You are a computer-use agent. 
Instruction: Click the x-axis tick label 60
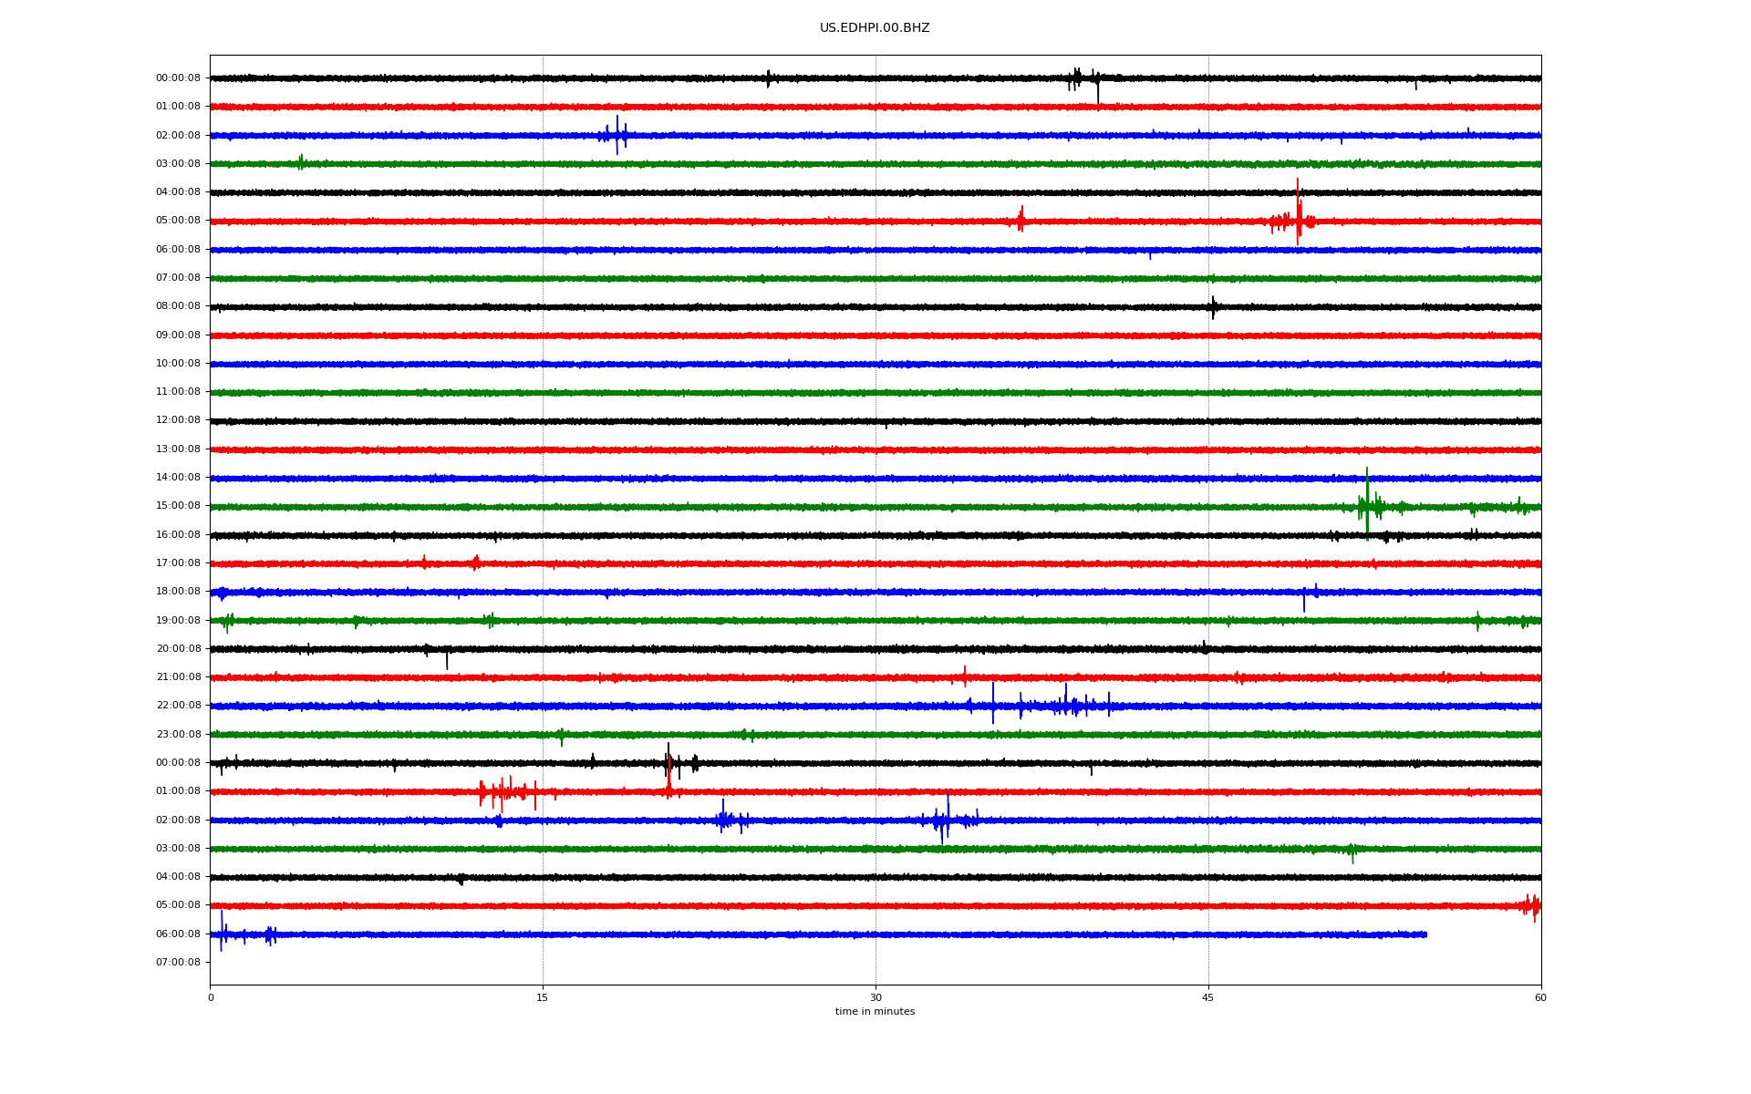(x=1540, y=997)
